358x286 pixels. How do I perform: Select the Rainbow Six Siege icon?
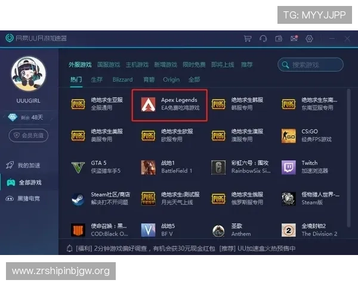[218, 167]
